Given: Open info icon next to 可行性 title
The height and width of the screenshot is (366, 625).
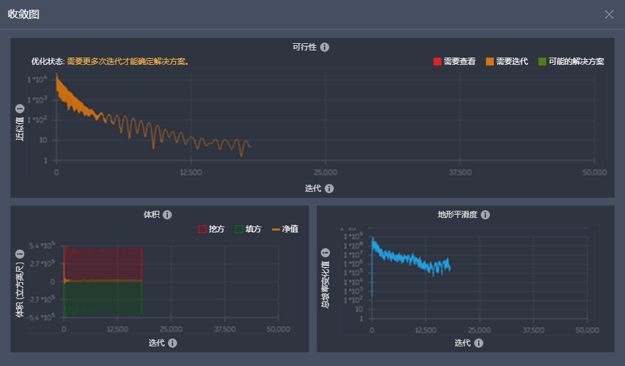Looking at the screenshot, I should coord(325,47).
